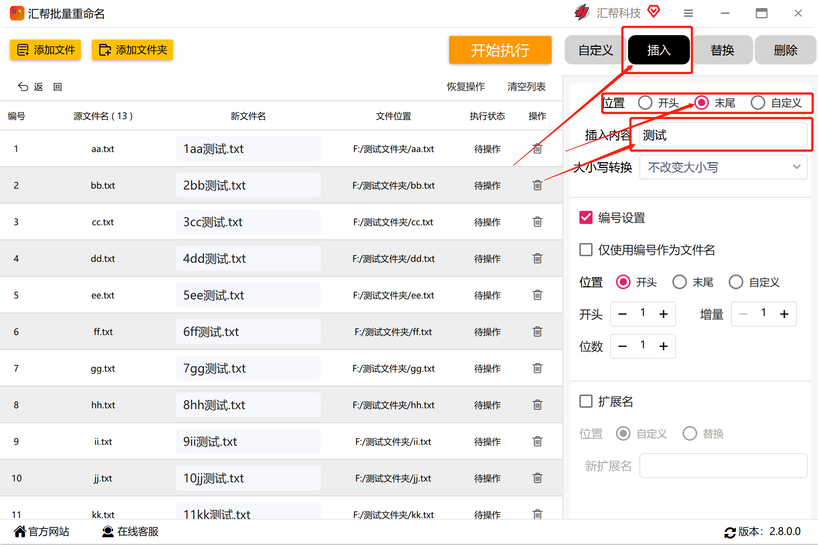The width and height of the screenshot is (818, 545).
Task: Open the 官方网站 link
Action: 42,531
